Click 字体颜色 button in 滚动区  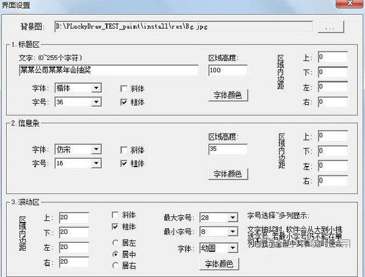click(x=219, y=264)
